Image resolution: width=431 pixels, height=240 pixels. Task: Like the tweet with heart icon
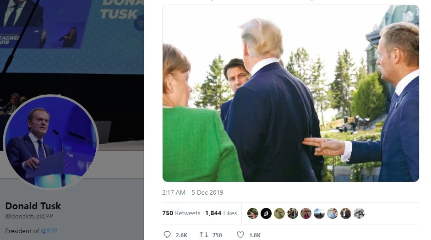click(240, 235)
